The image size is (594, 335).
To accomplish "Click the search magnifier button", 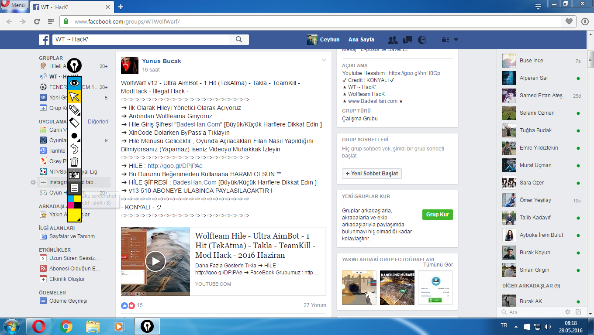I will click(239, 40).
